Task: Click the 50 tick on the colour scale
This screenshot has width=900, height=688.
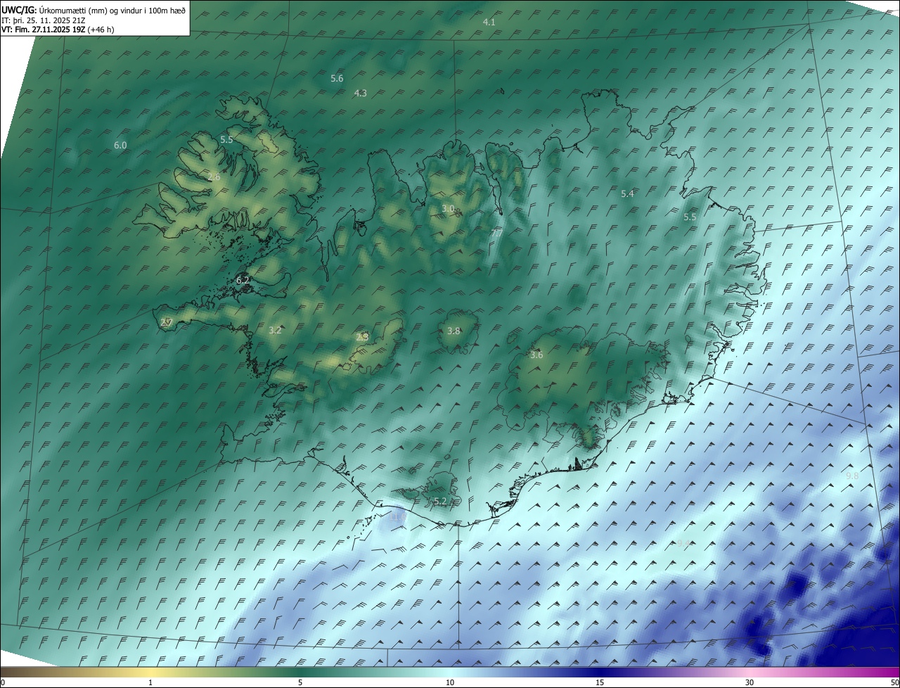Action: pos(894,683)
